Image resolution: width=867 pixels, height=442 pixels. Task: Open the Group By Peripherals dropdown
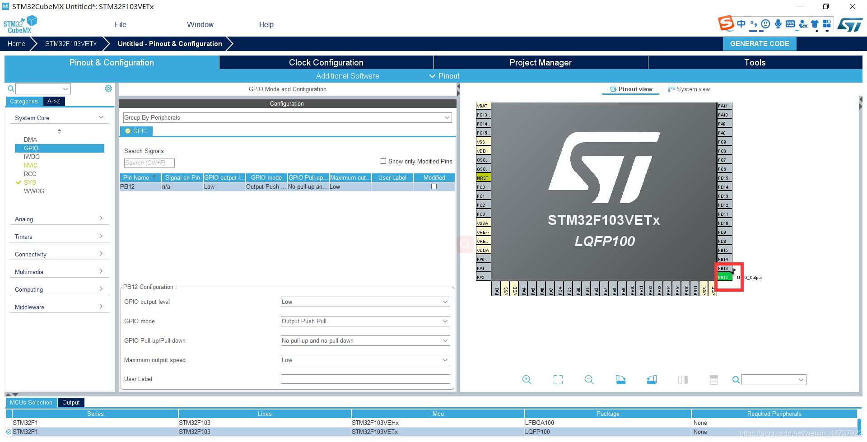click(x=287, y=117)
